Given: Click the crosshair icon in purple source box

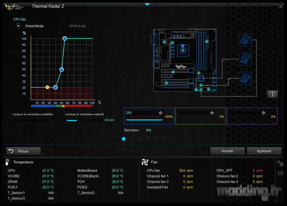Looking at the screenshot, I should (263, 113).
